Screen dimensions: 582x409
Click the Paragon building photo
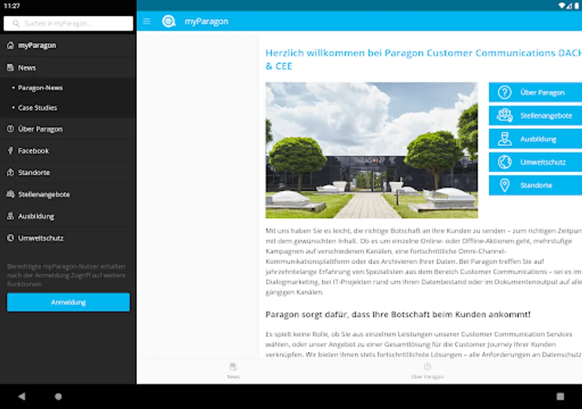371,150
